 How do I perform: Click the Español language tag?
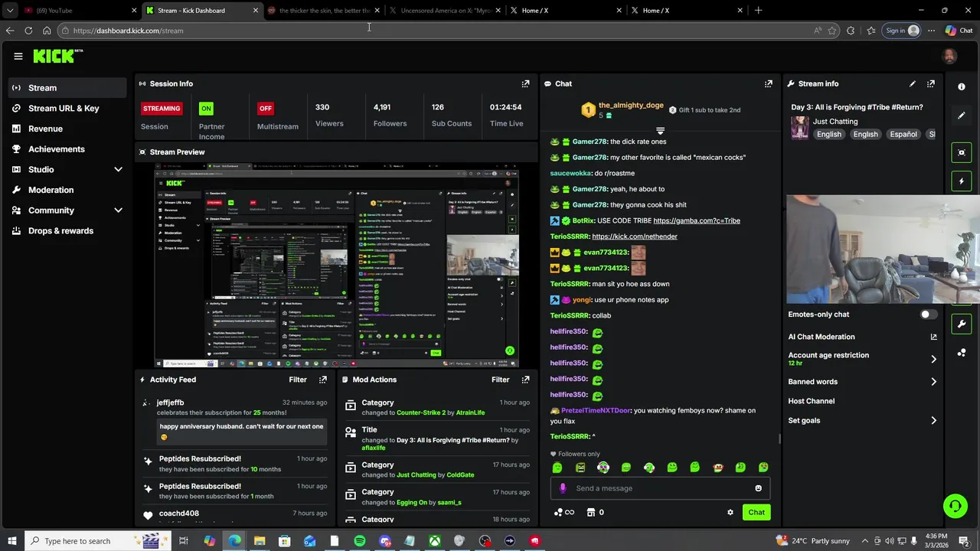tap(903, 135)
